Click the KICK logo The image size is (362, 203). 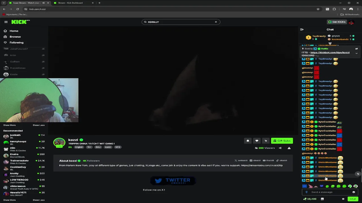(x=20, y=22)
